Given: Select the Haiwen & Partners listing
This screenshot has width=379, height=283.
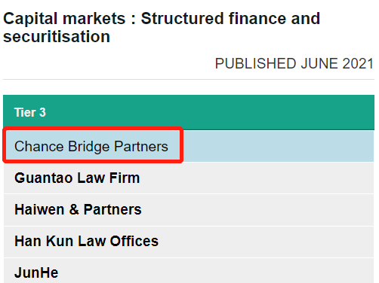Looking at the screenshot, I should (x=78, y=209).
